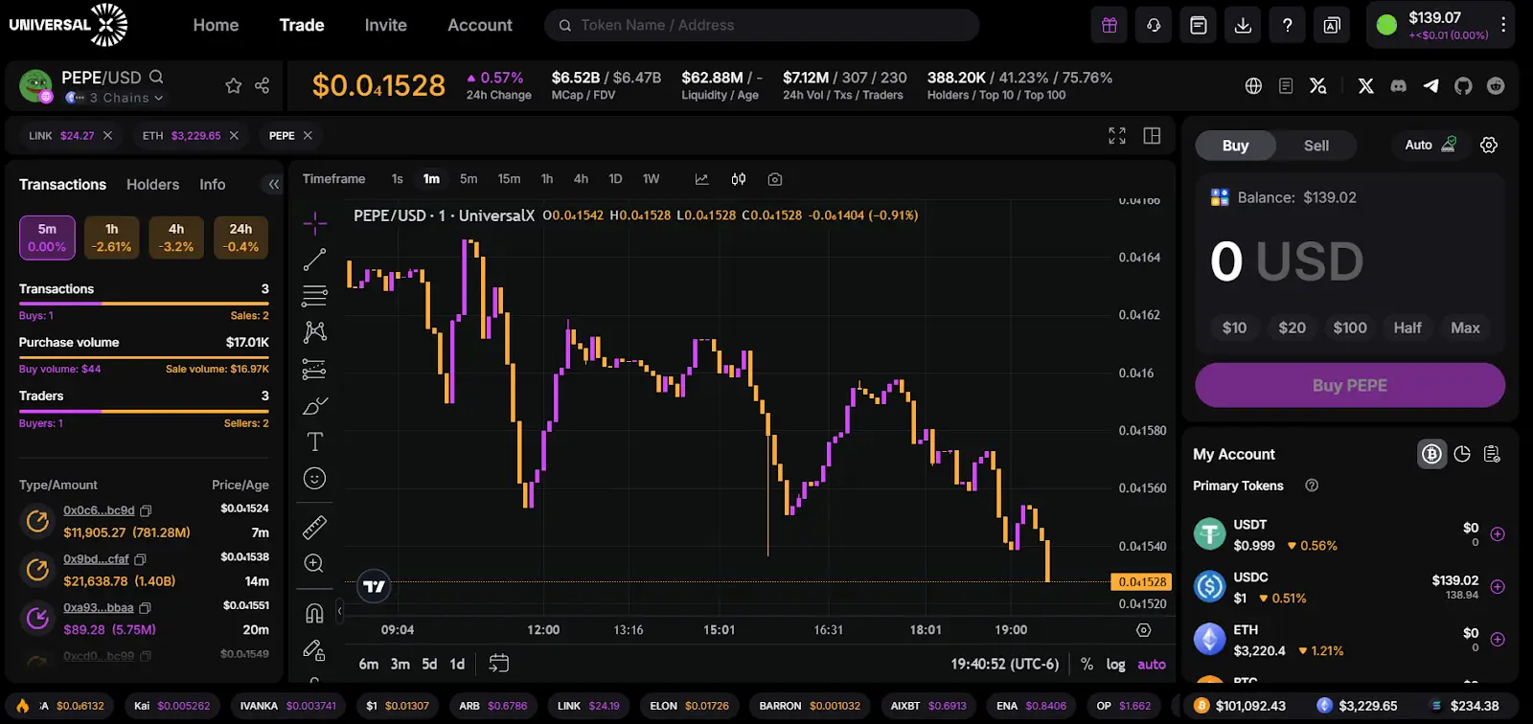This screenshot has width=1533, height=724.
Task: Take a chart snapshot with camera icon
Action: (775, 179)
